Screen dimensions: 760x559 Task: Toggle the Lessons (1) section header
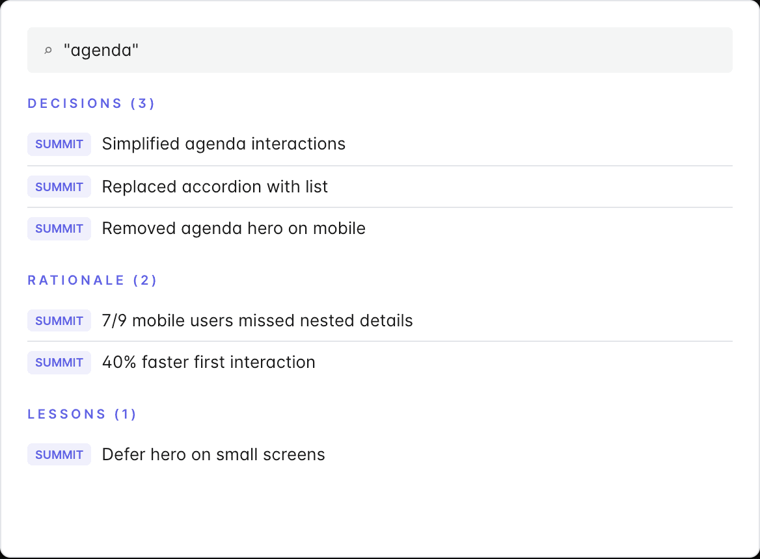pos(81,414)
